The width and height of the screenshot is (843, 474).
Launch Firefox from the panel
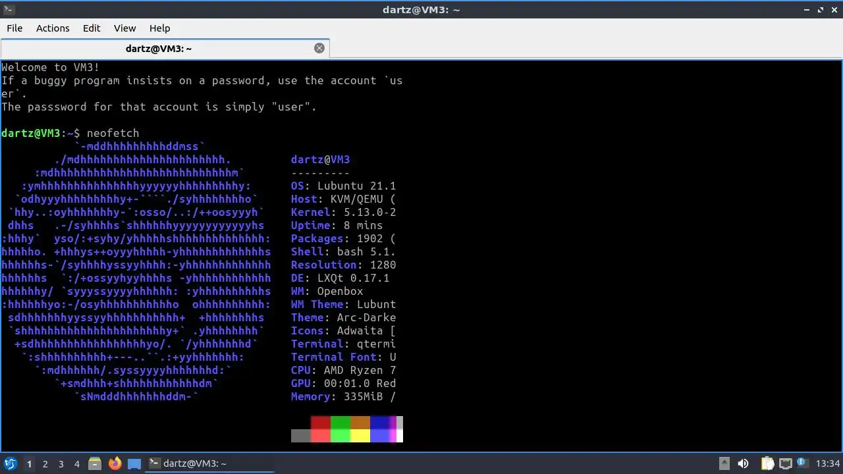click(115, 463)
